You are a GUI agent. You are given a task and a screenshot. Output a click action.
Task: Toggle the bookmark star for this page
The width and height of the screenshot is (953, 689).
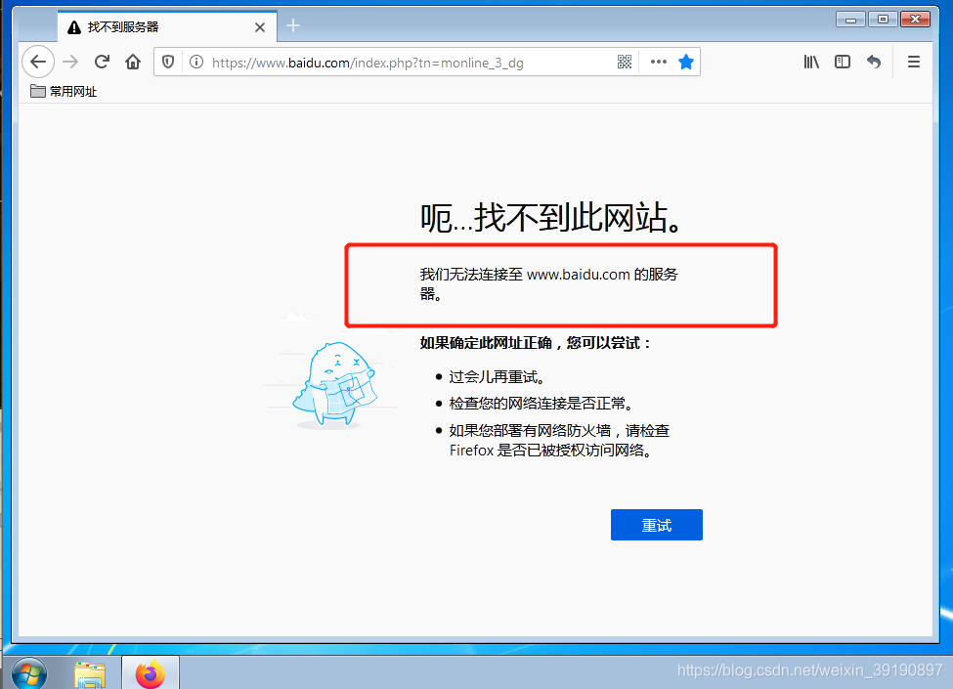click(x=686, y=61)
